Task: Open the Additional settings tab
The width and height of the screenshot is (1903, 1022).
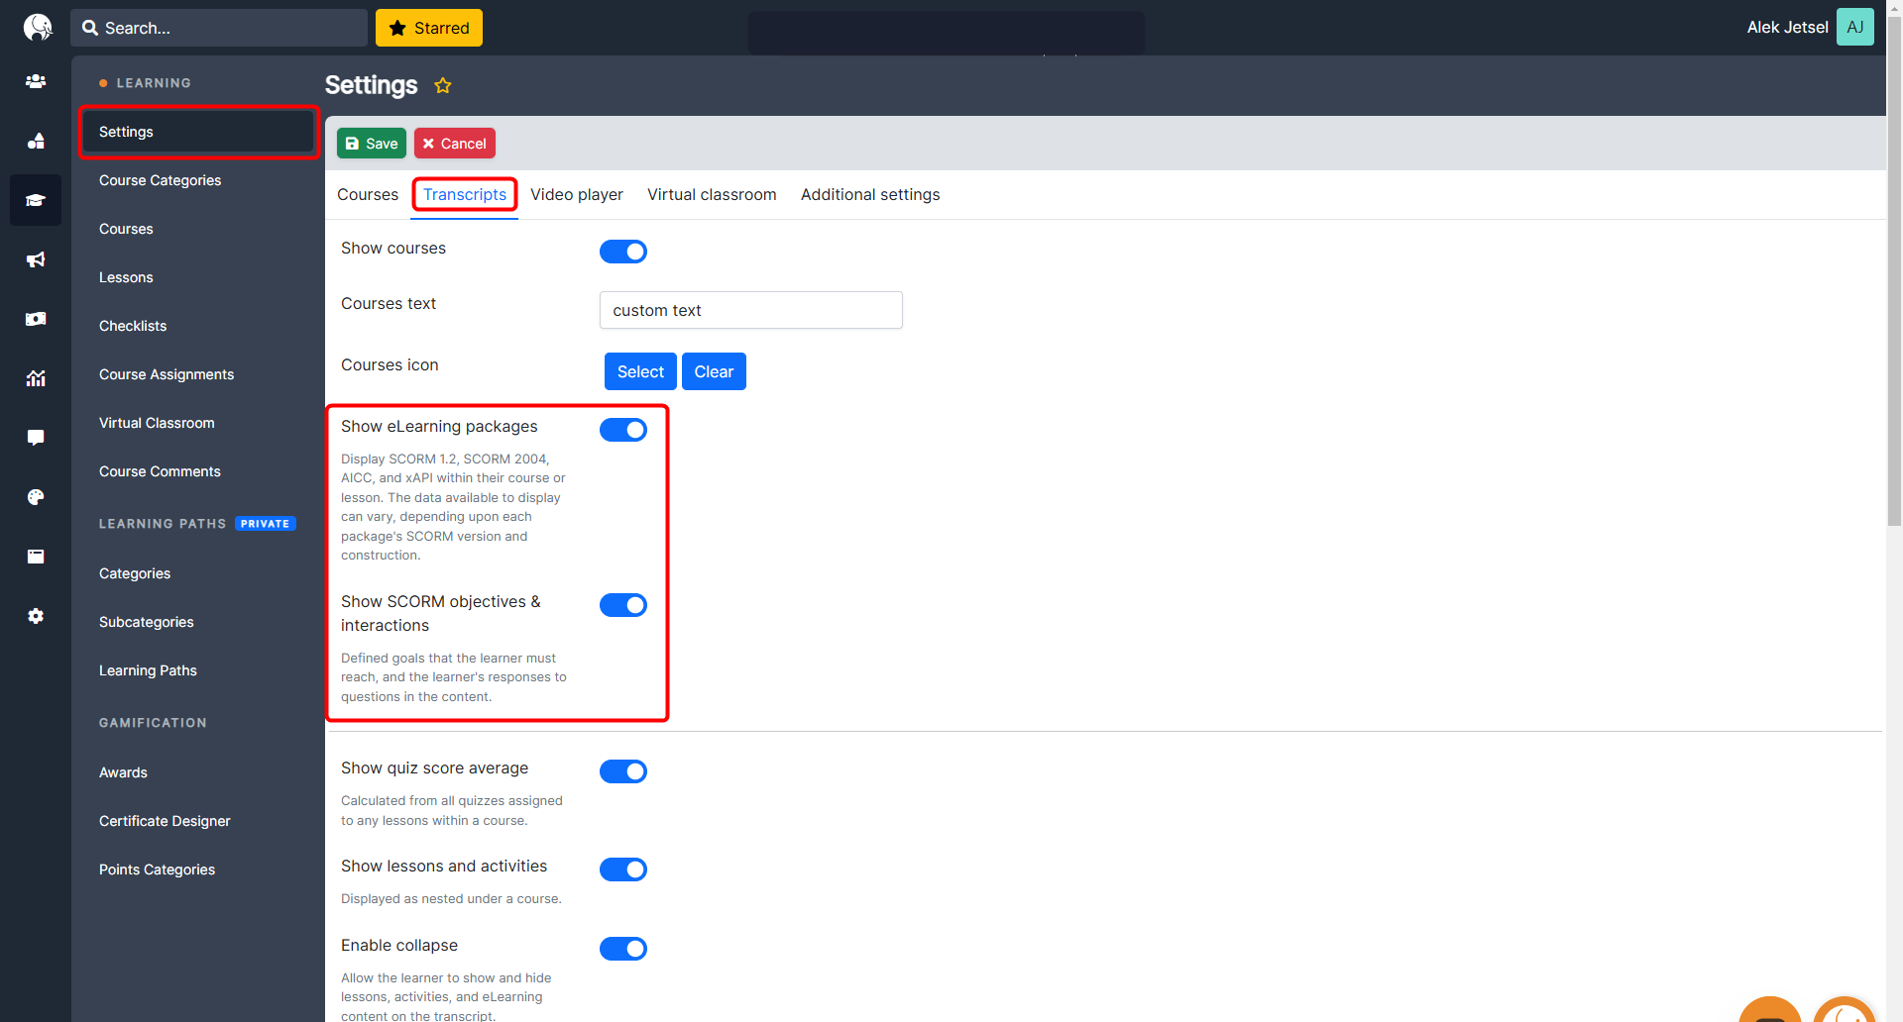Action: [x=869, y=195]
